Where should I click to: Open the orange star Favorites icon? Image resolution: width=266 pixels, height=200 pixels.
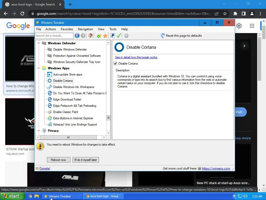tap(105, 36)
